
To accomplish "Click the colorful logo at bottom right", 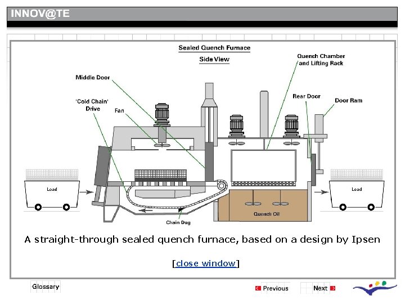I will [375, 288].
